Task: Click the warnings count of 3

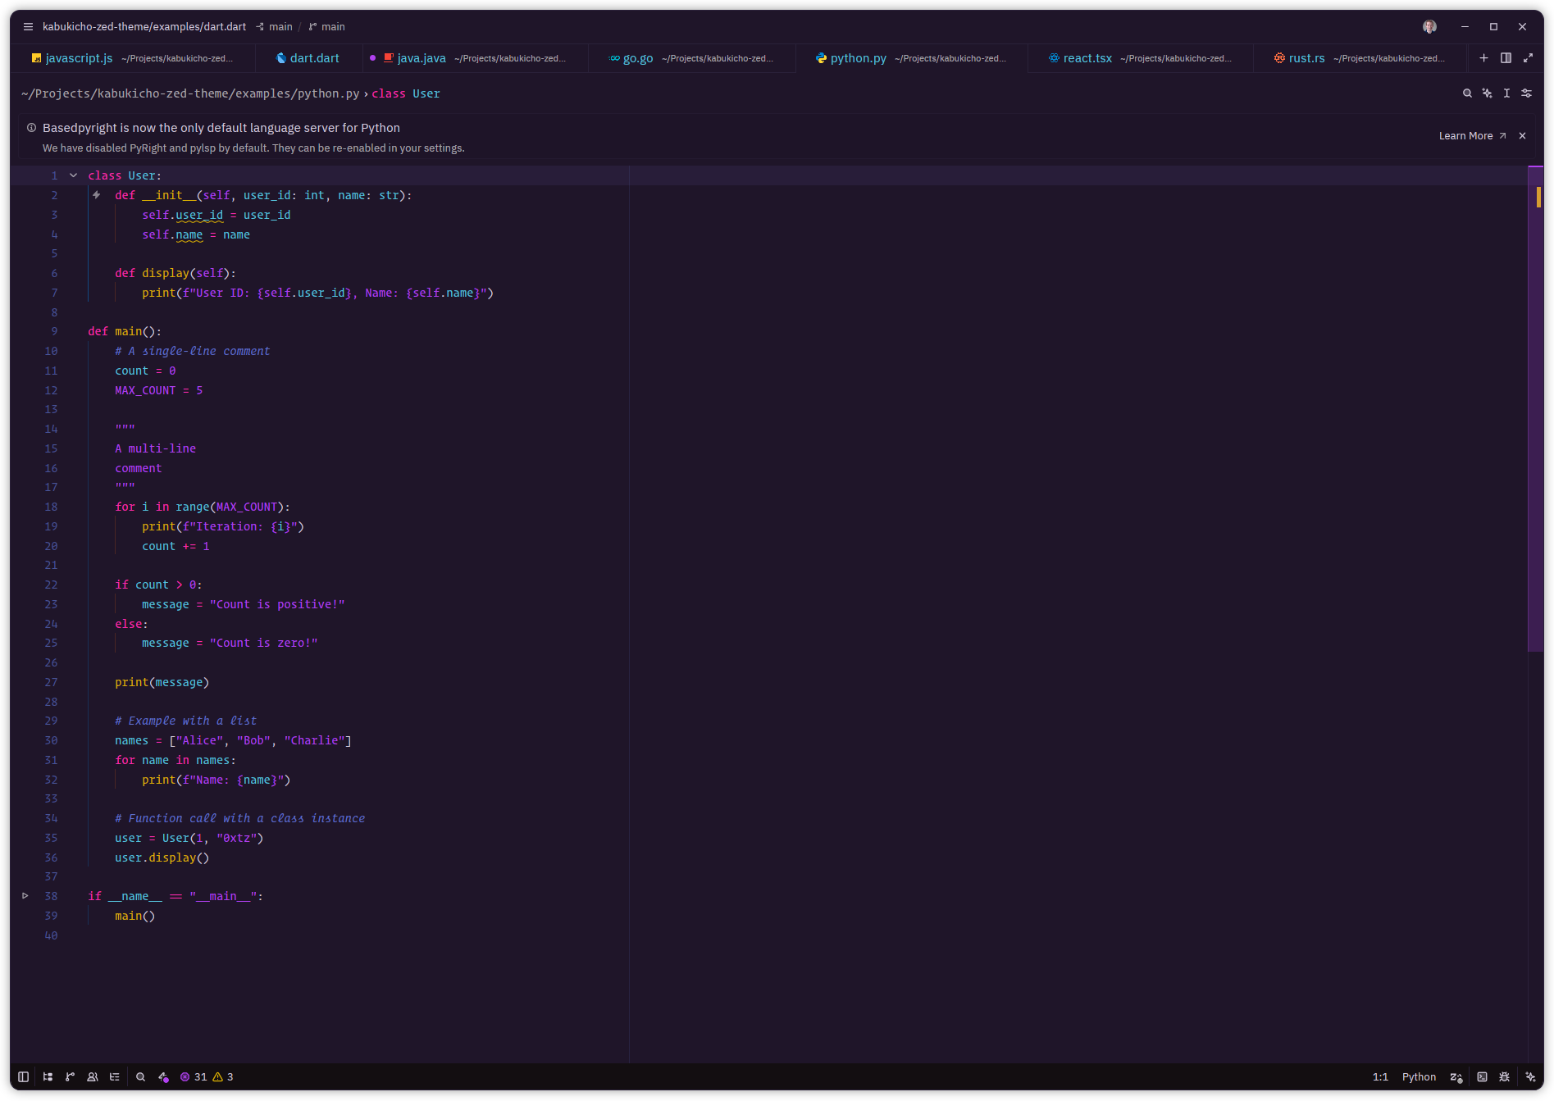Action: [223, 1077]
